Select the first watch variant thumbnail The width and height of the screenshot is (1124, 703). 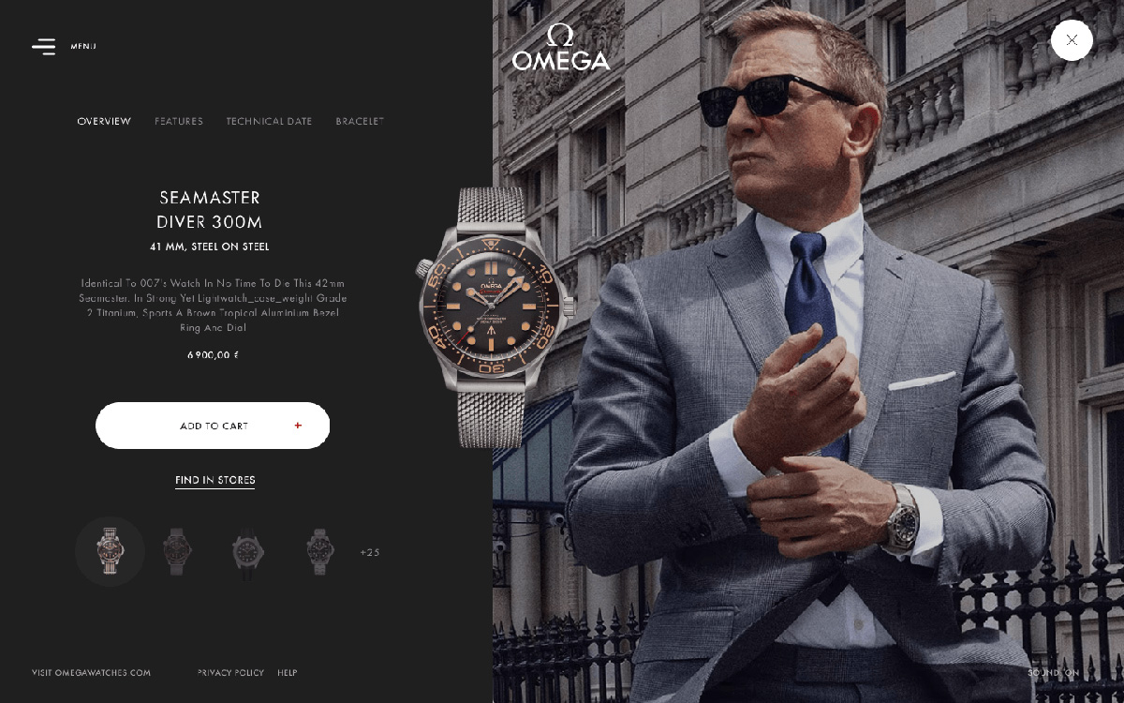tap(110, 551)
